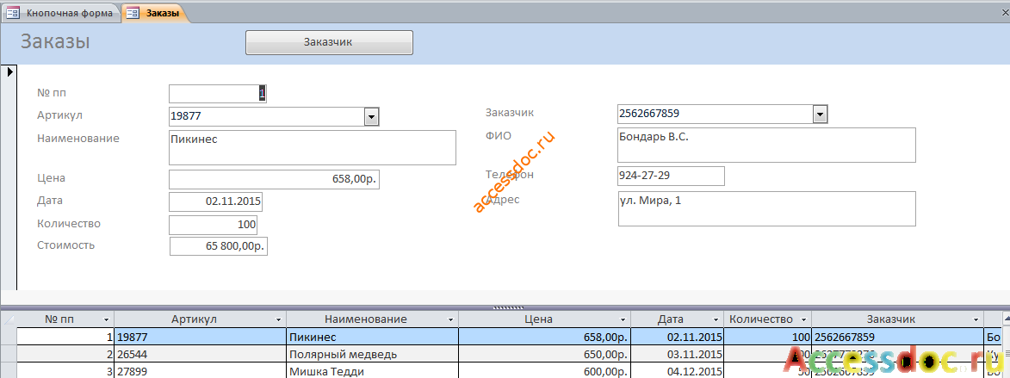Click the Телефон field with 924-27-29

click(x=671, y=176)
